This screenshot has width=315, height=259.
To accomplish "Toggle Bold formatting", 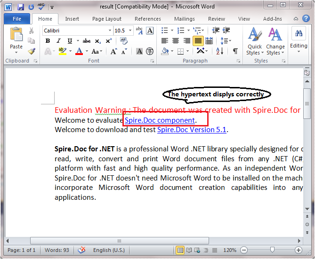I will point(48,41).
